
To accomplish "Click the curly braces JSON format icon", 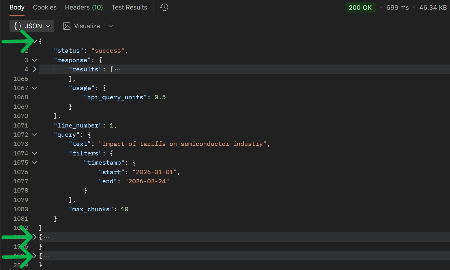I will coord(17,26).
